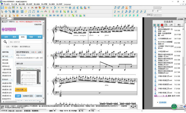Expand the orange post topic button arrow
Viewport: 186px width, 113px height.
point(26,90)
